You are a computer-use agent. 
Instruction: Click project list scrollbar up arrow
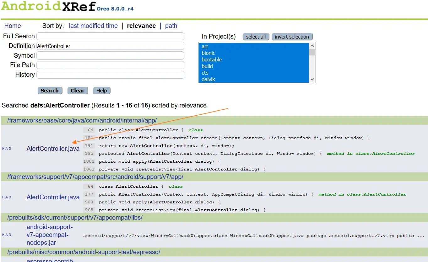[x=312, y=46]
